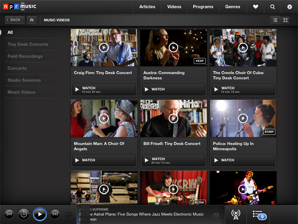Image resolution: width=298 pixels, height=224 pixels.
Task: Open favorites with the heart icon
Action: 255,7
